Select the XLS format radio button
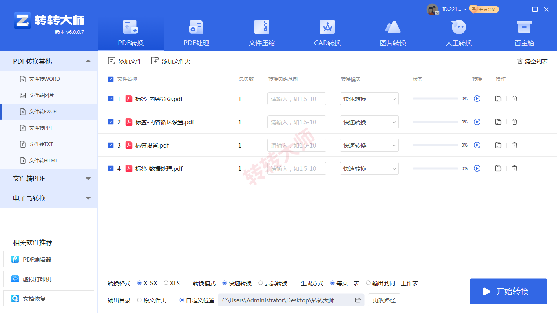The image size is (557, 313). click(x=166, y=283)
